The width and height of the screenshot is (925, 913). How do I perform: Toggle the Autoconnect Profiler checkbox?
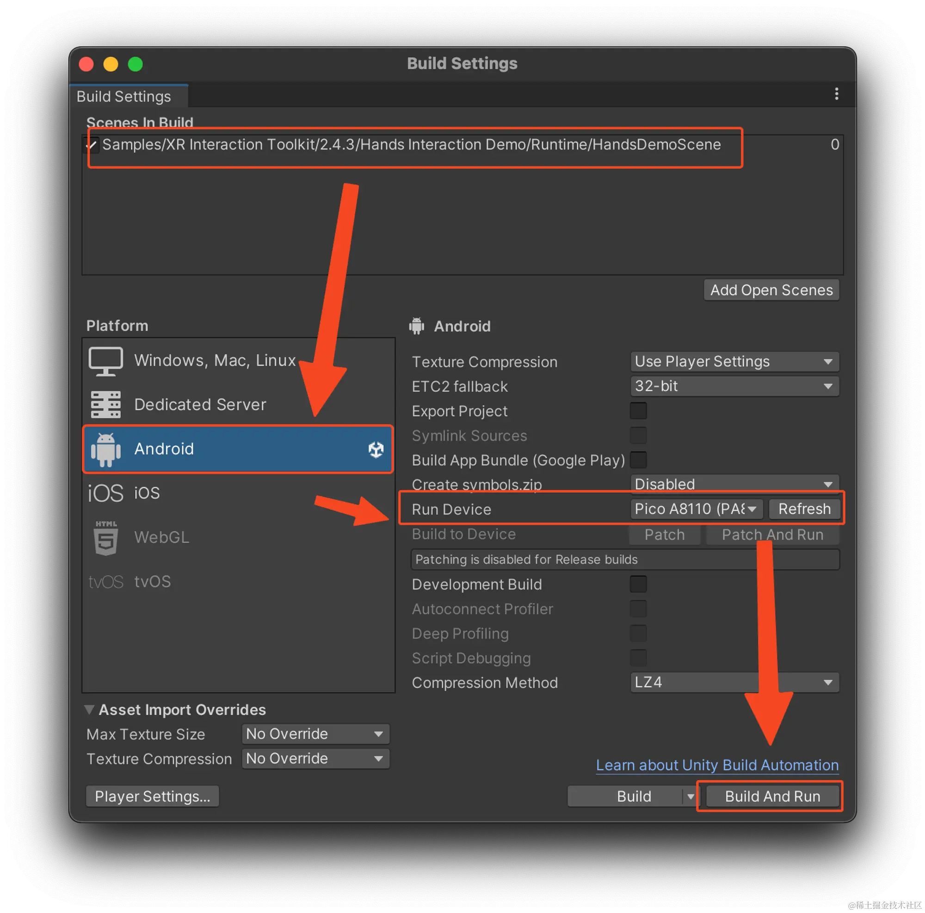tap(638, 609)
